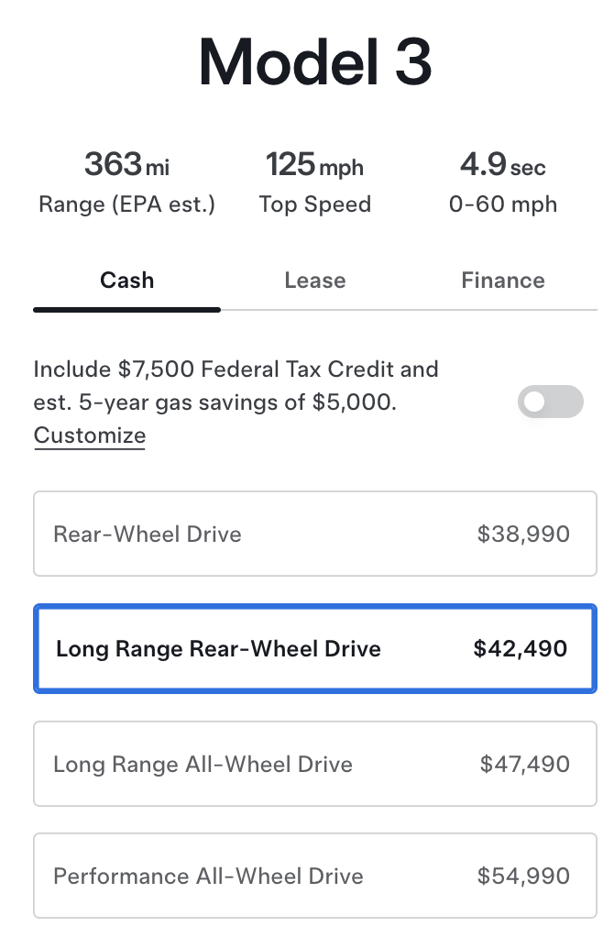Click the 4.9 sec acceleration value
614x937 pixels.
(502, 166)
